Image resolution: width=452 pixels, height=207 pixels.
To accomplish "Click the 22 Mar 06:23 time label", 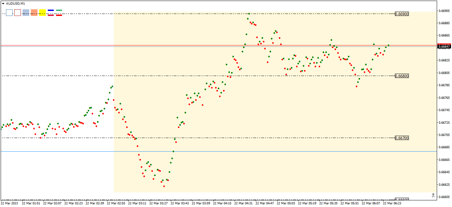I will pos(392,203).
